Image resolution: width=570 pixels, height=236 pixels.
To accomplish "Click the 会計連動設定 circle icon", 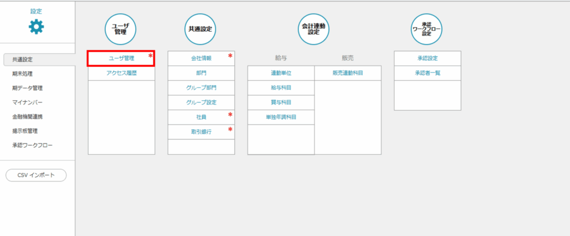I will 313,29.
